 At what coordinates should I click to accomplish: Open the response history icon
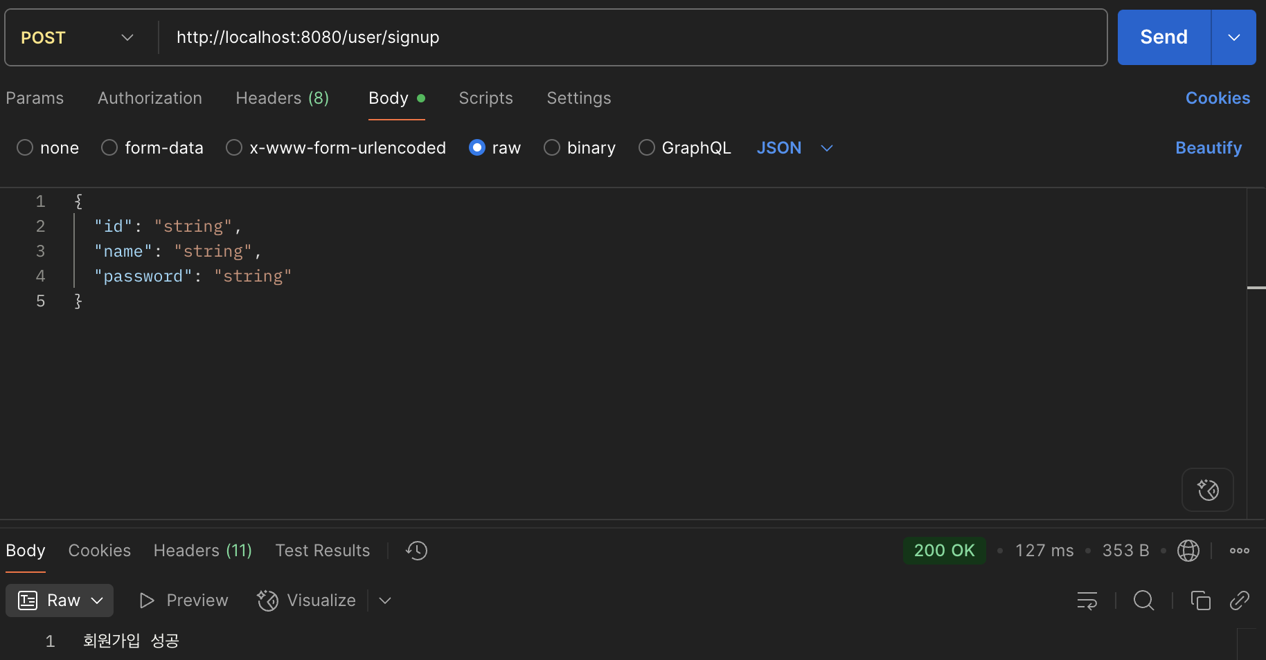click(x=417, y=551)
